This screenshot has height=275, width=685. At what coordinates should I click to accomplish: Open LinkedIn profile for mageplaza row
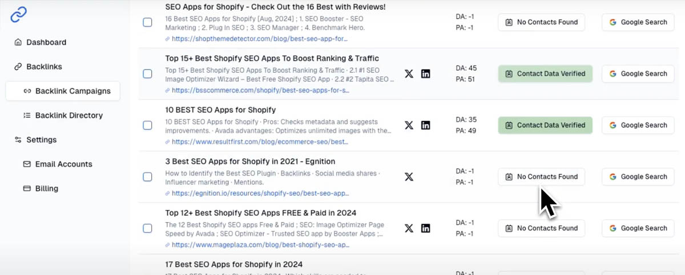pyautogui.click(x=425, y=228)
